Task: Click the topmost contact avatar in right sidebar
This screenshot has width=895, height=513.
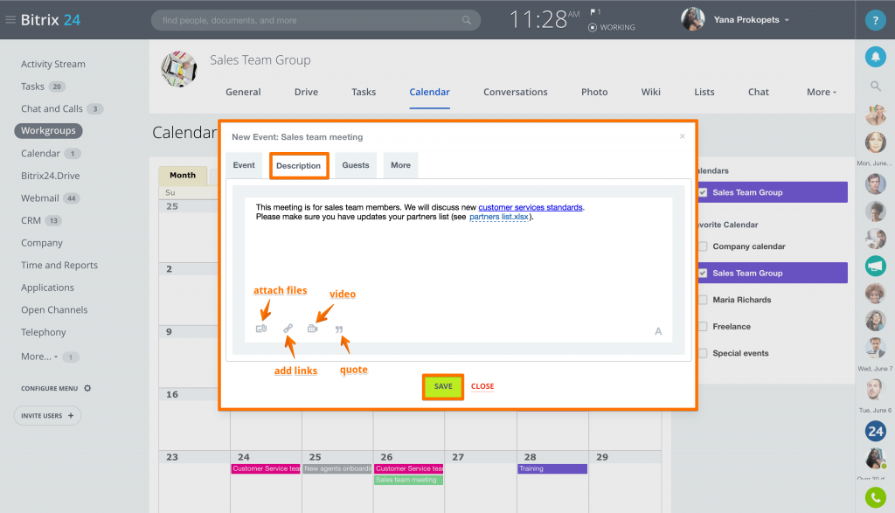Action: point(875,115)
